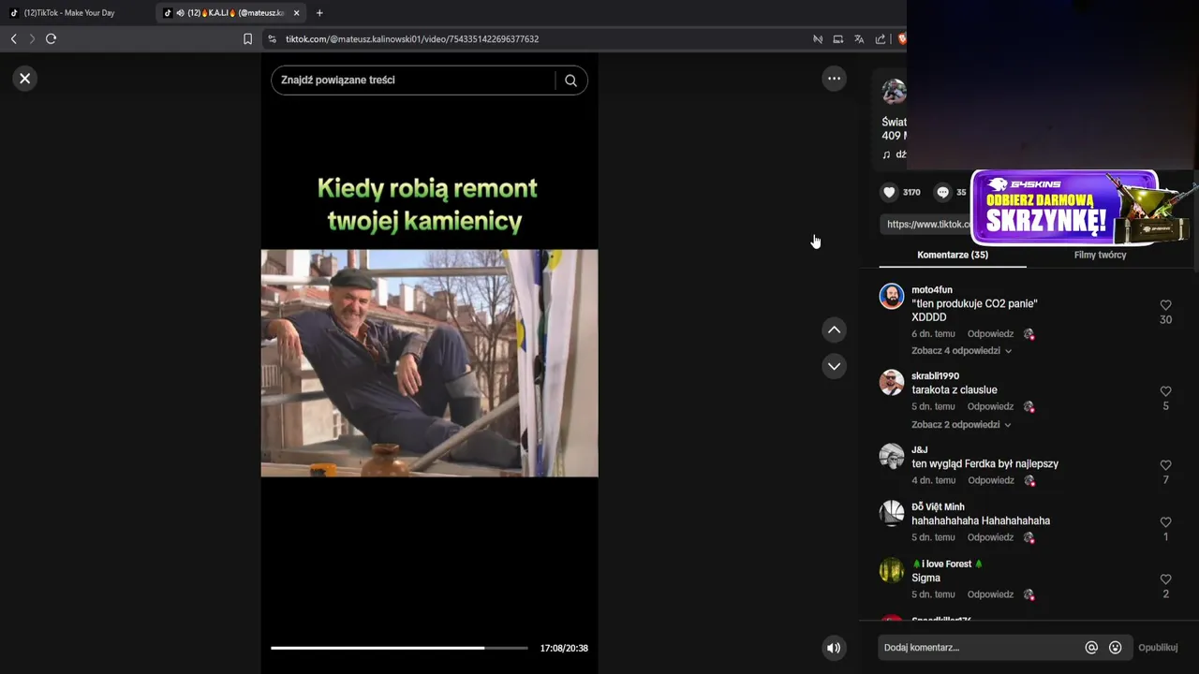Expand 'Zobacz 4 odpowiedzi' replies

(x=961, y=351)
